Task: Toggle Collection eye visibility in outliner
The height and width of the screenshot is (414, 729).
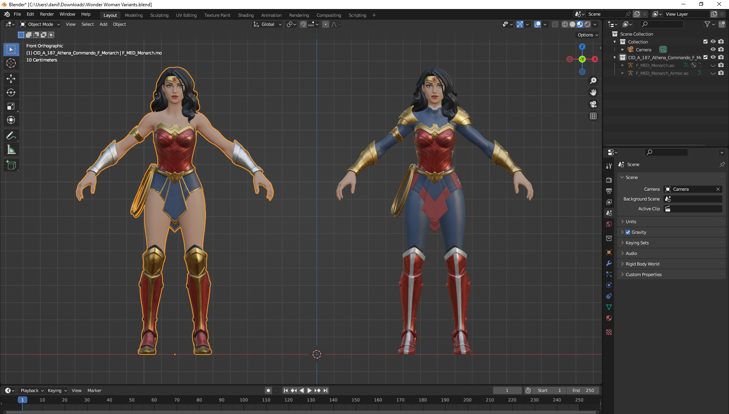Action: pyautogui.click(x=713, y=42)
